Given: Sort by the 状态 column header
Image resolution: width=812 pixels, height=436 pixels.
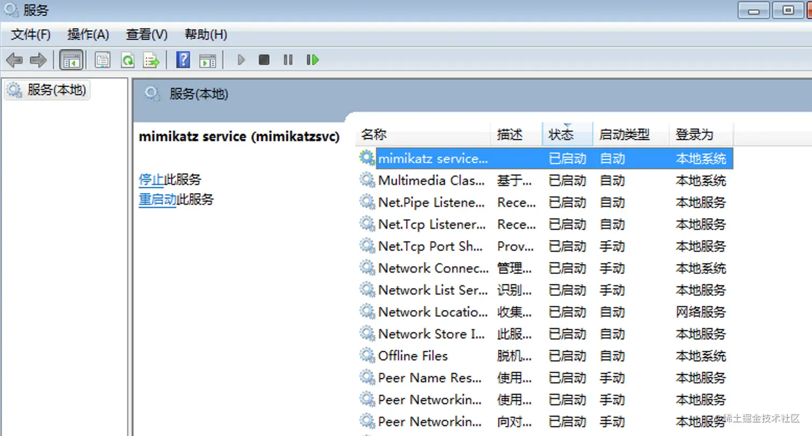Looking at the screenshot, I should (567, 134).
